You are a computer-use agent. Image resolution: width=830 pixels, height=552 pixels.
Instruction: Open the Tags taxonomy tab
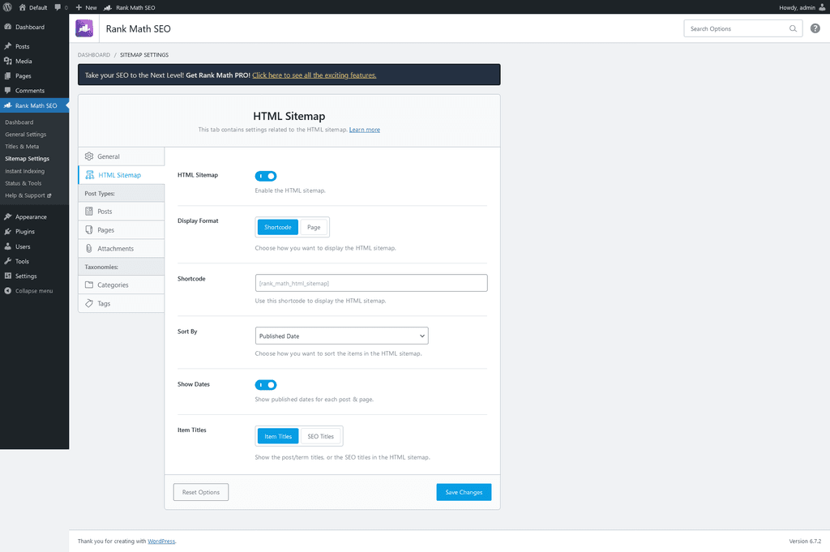click(122, 303)
